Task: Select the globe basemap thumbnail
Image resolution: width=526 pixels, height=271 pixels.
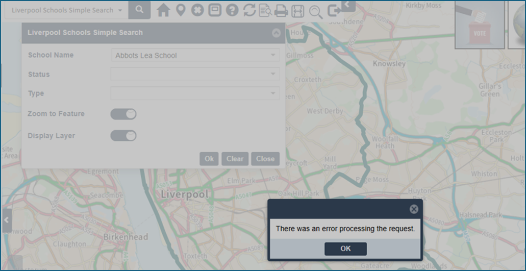Action: coord(517,25)
